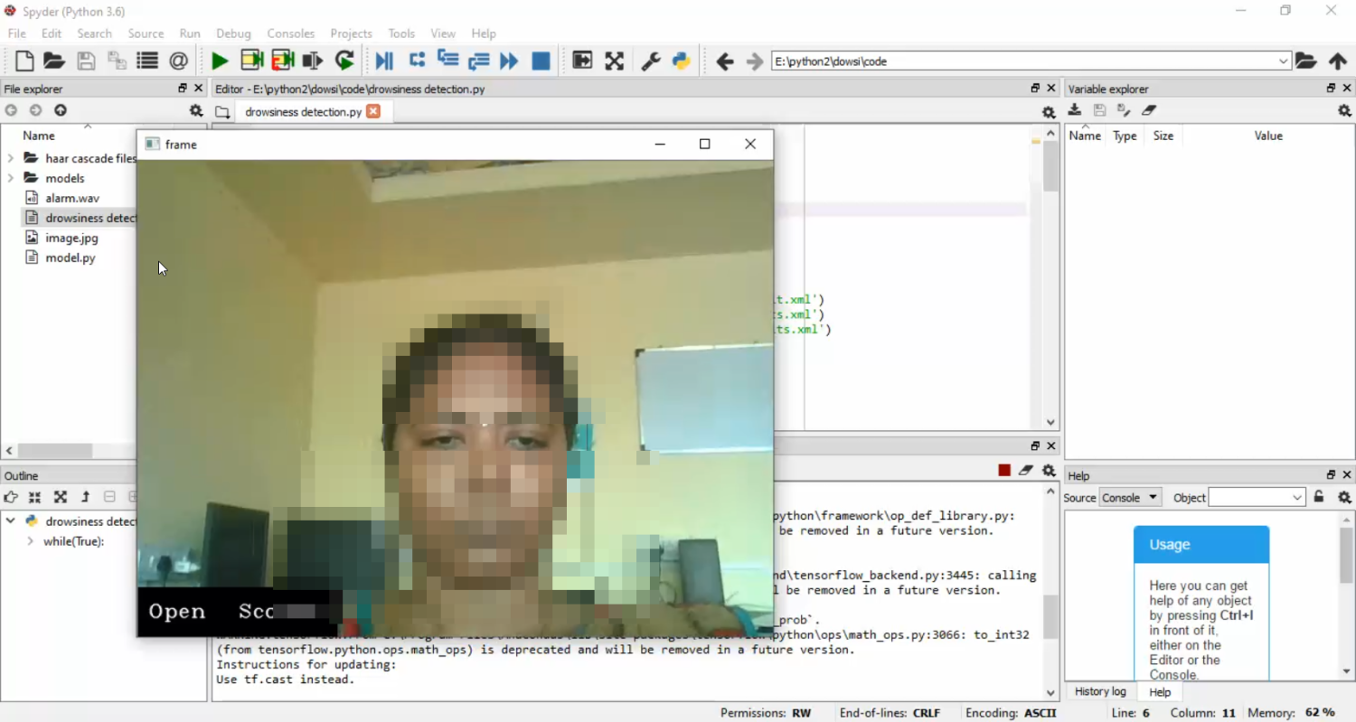Image resolution: width=1356 pixels, height=722 pixels.
Task: Sort Variable explorer by Size column
Action: (1163, 136)
